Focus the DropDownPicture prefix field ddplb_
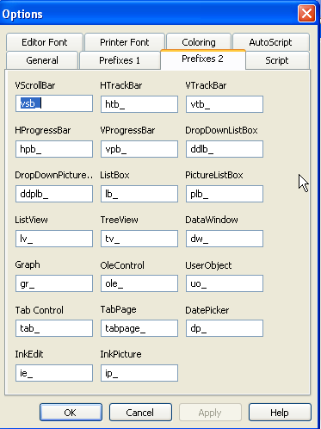This screenshot has width=321, height=429. tap(54, 194)
